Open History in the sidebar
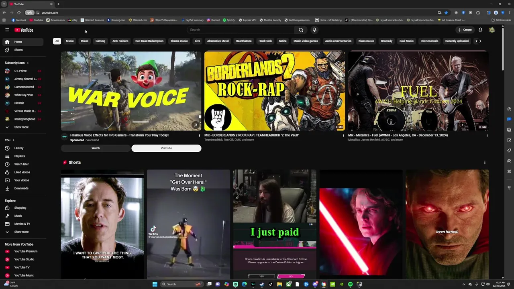The width and height of the screenshot is (514, 289). (x=23, y=148)
